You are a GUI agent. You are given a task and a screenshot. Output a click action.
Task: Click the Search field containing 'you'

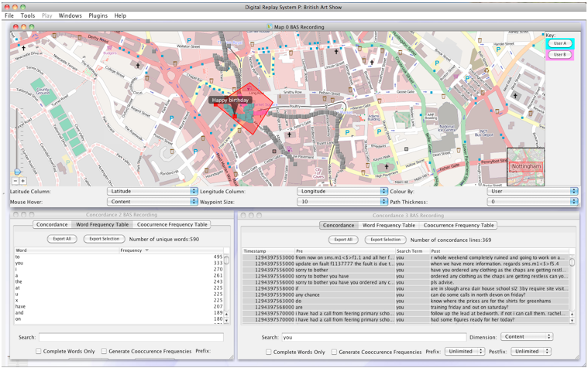click(373, 337)
